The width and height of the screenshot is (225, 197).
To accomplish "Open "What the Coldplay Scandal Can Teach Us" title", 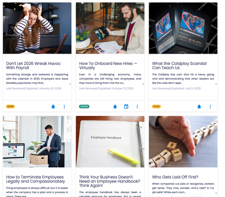I will pyautogui.click(x=180, y=65).
